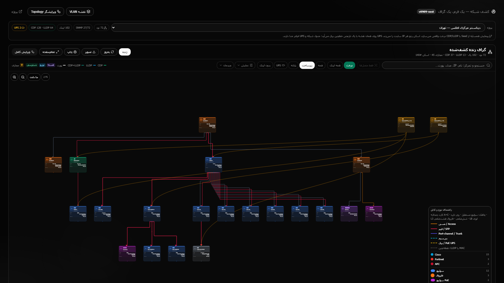Open the چیدمان layout dropdown
Viewport: 504px width, 283px height.
click(x=225, y=65)
